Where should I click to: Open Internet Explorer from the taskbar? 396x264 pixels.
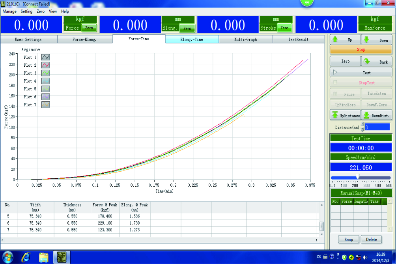pos(26,257)
